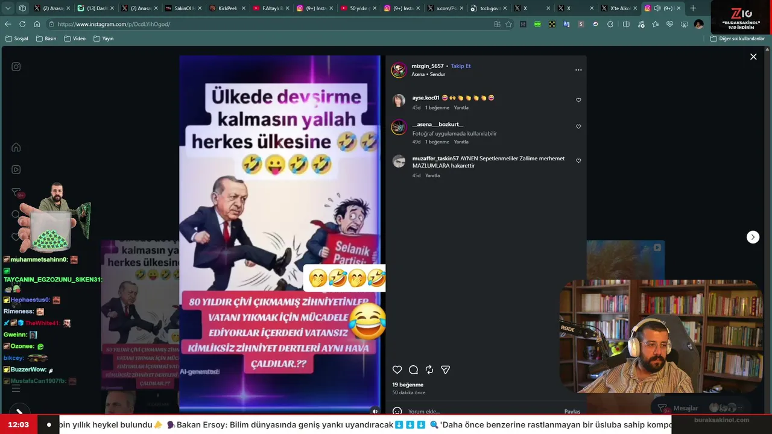
Task: Click the 1 beğenme count under ayse.koc01
Action: pyautogui.click(x=437, y=108)
